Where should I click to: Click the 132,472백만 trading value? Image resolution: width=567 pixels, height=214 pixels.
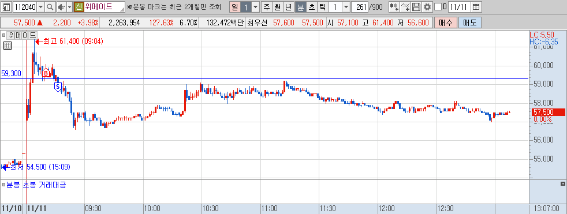tap(226, 22)
